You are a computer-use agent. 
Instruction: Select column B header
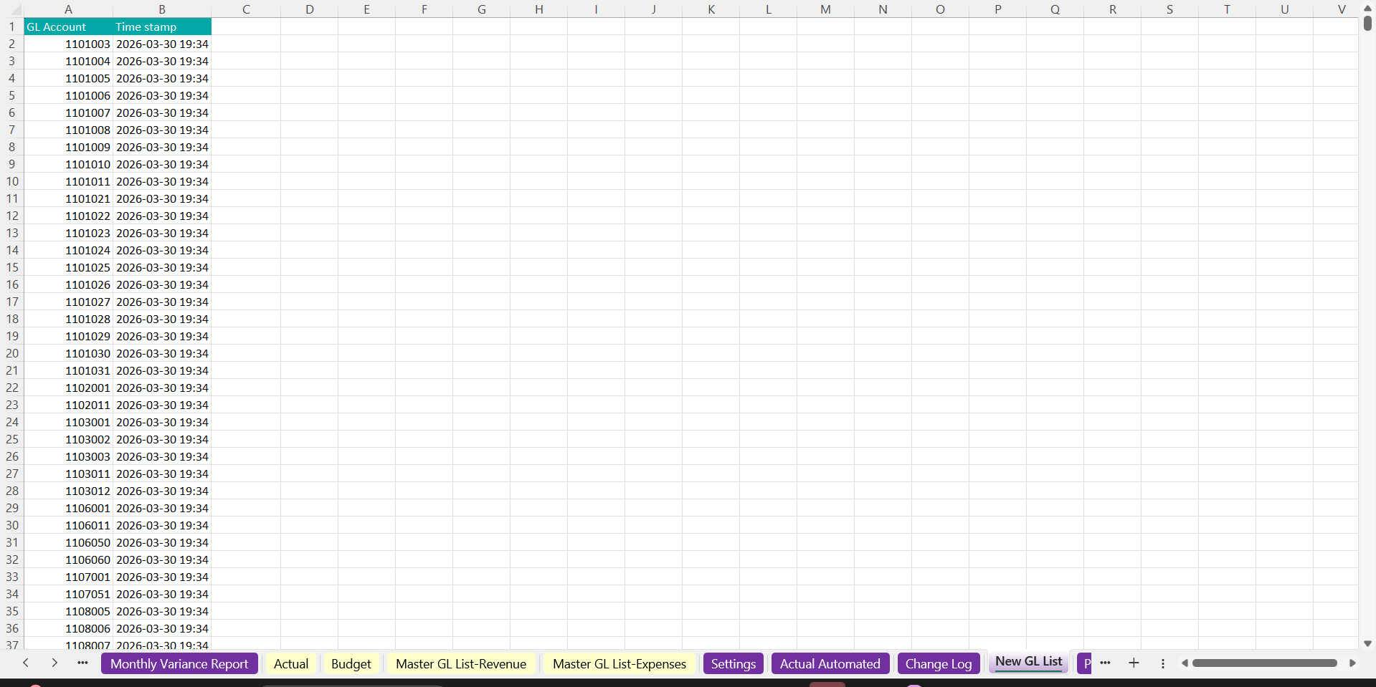click(162, 9)
